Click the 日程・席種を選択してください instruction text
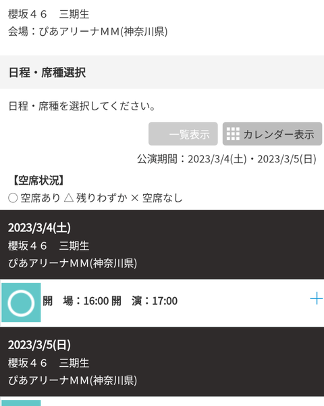This screenshot has width=324, height=406. [82, 106]
